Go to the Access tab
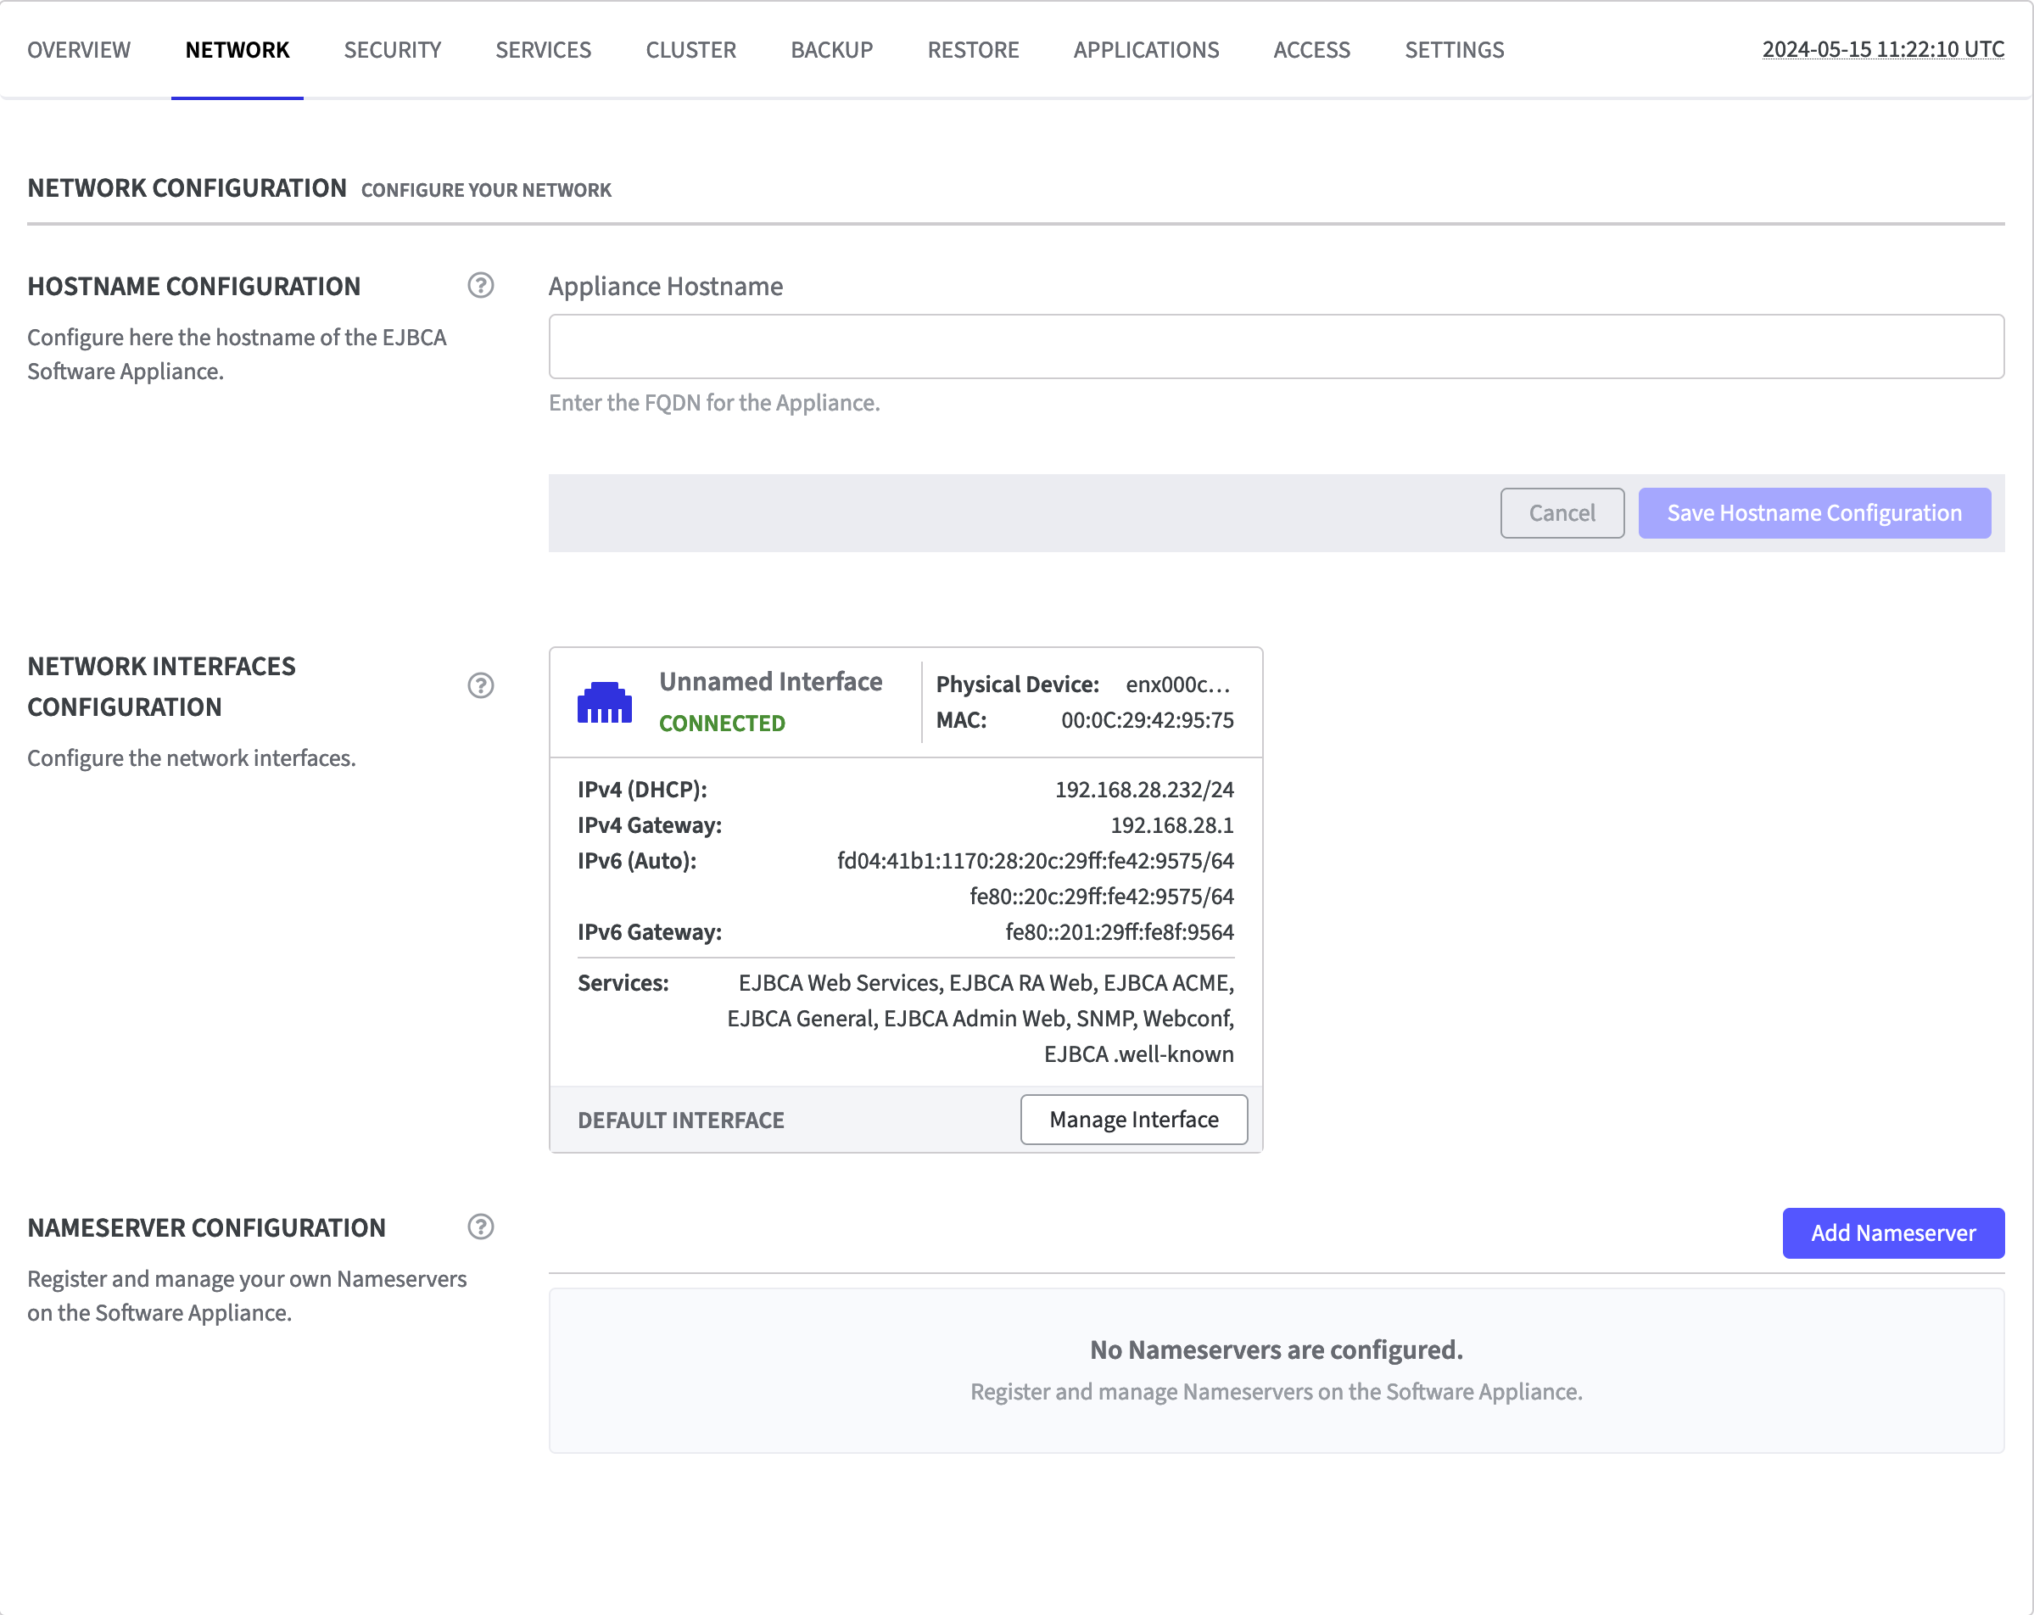 click(1311, 50)
